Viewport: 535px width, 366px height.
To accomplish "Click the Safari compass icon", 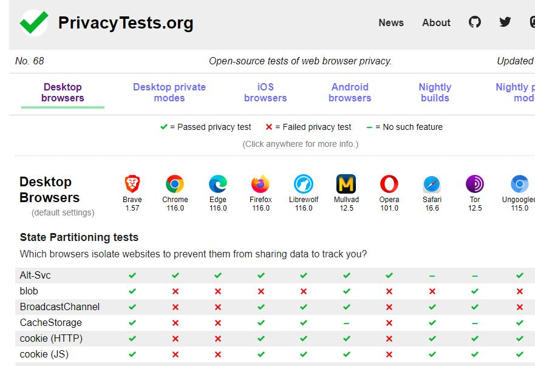I will coord(432,185).
